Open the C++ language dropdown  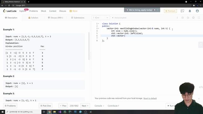tap(101, 18)
